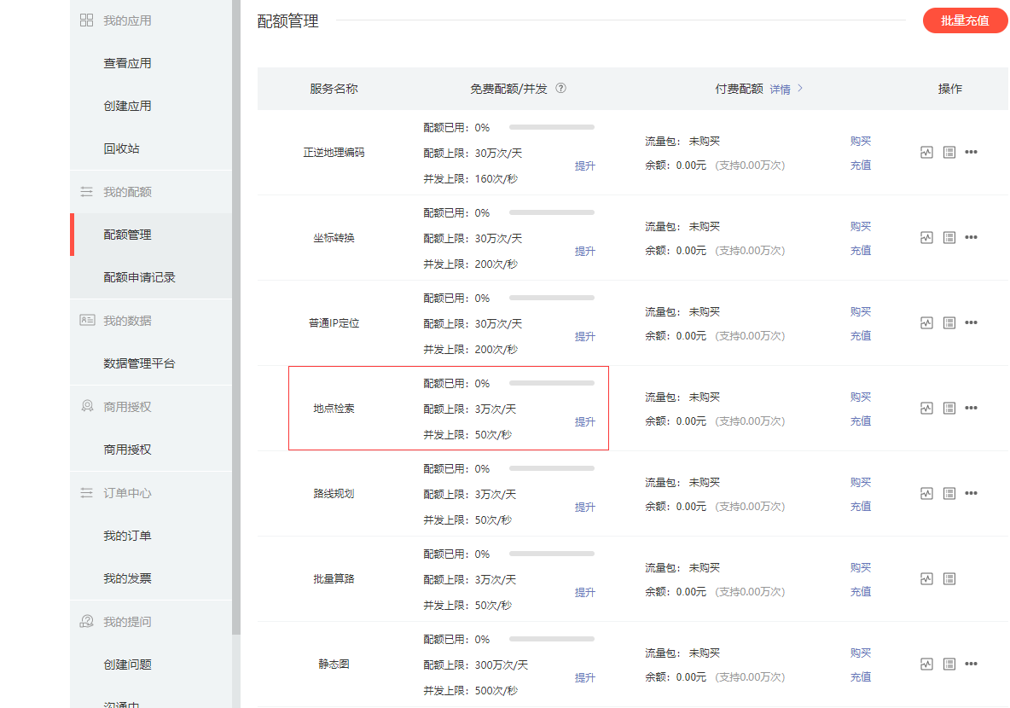
Task: Open list detail icon for 普通IP定位
Action: point(949,322)
